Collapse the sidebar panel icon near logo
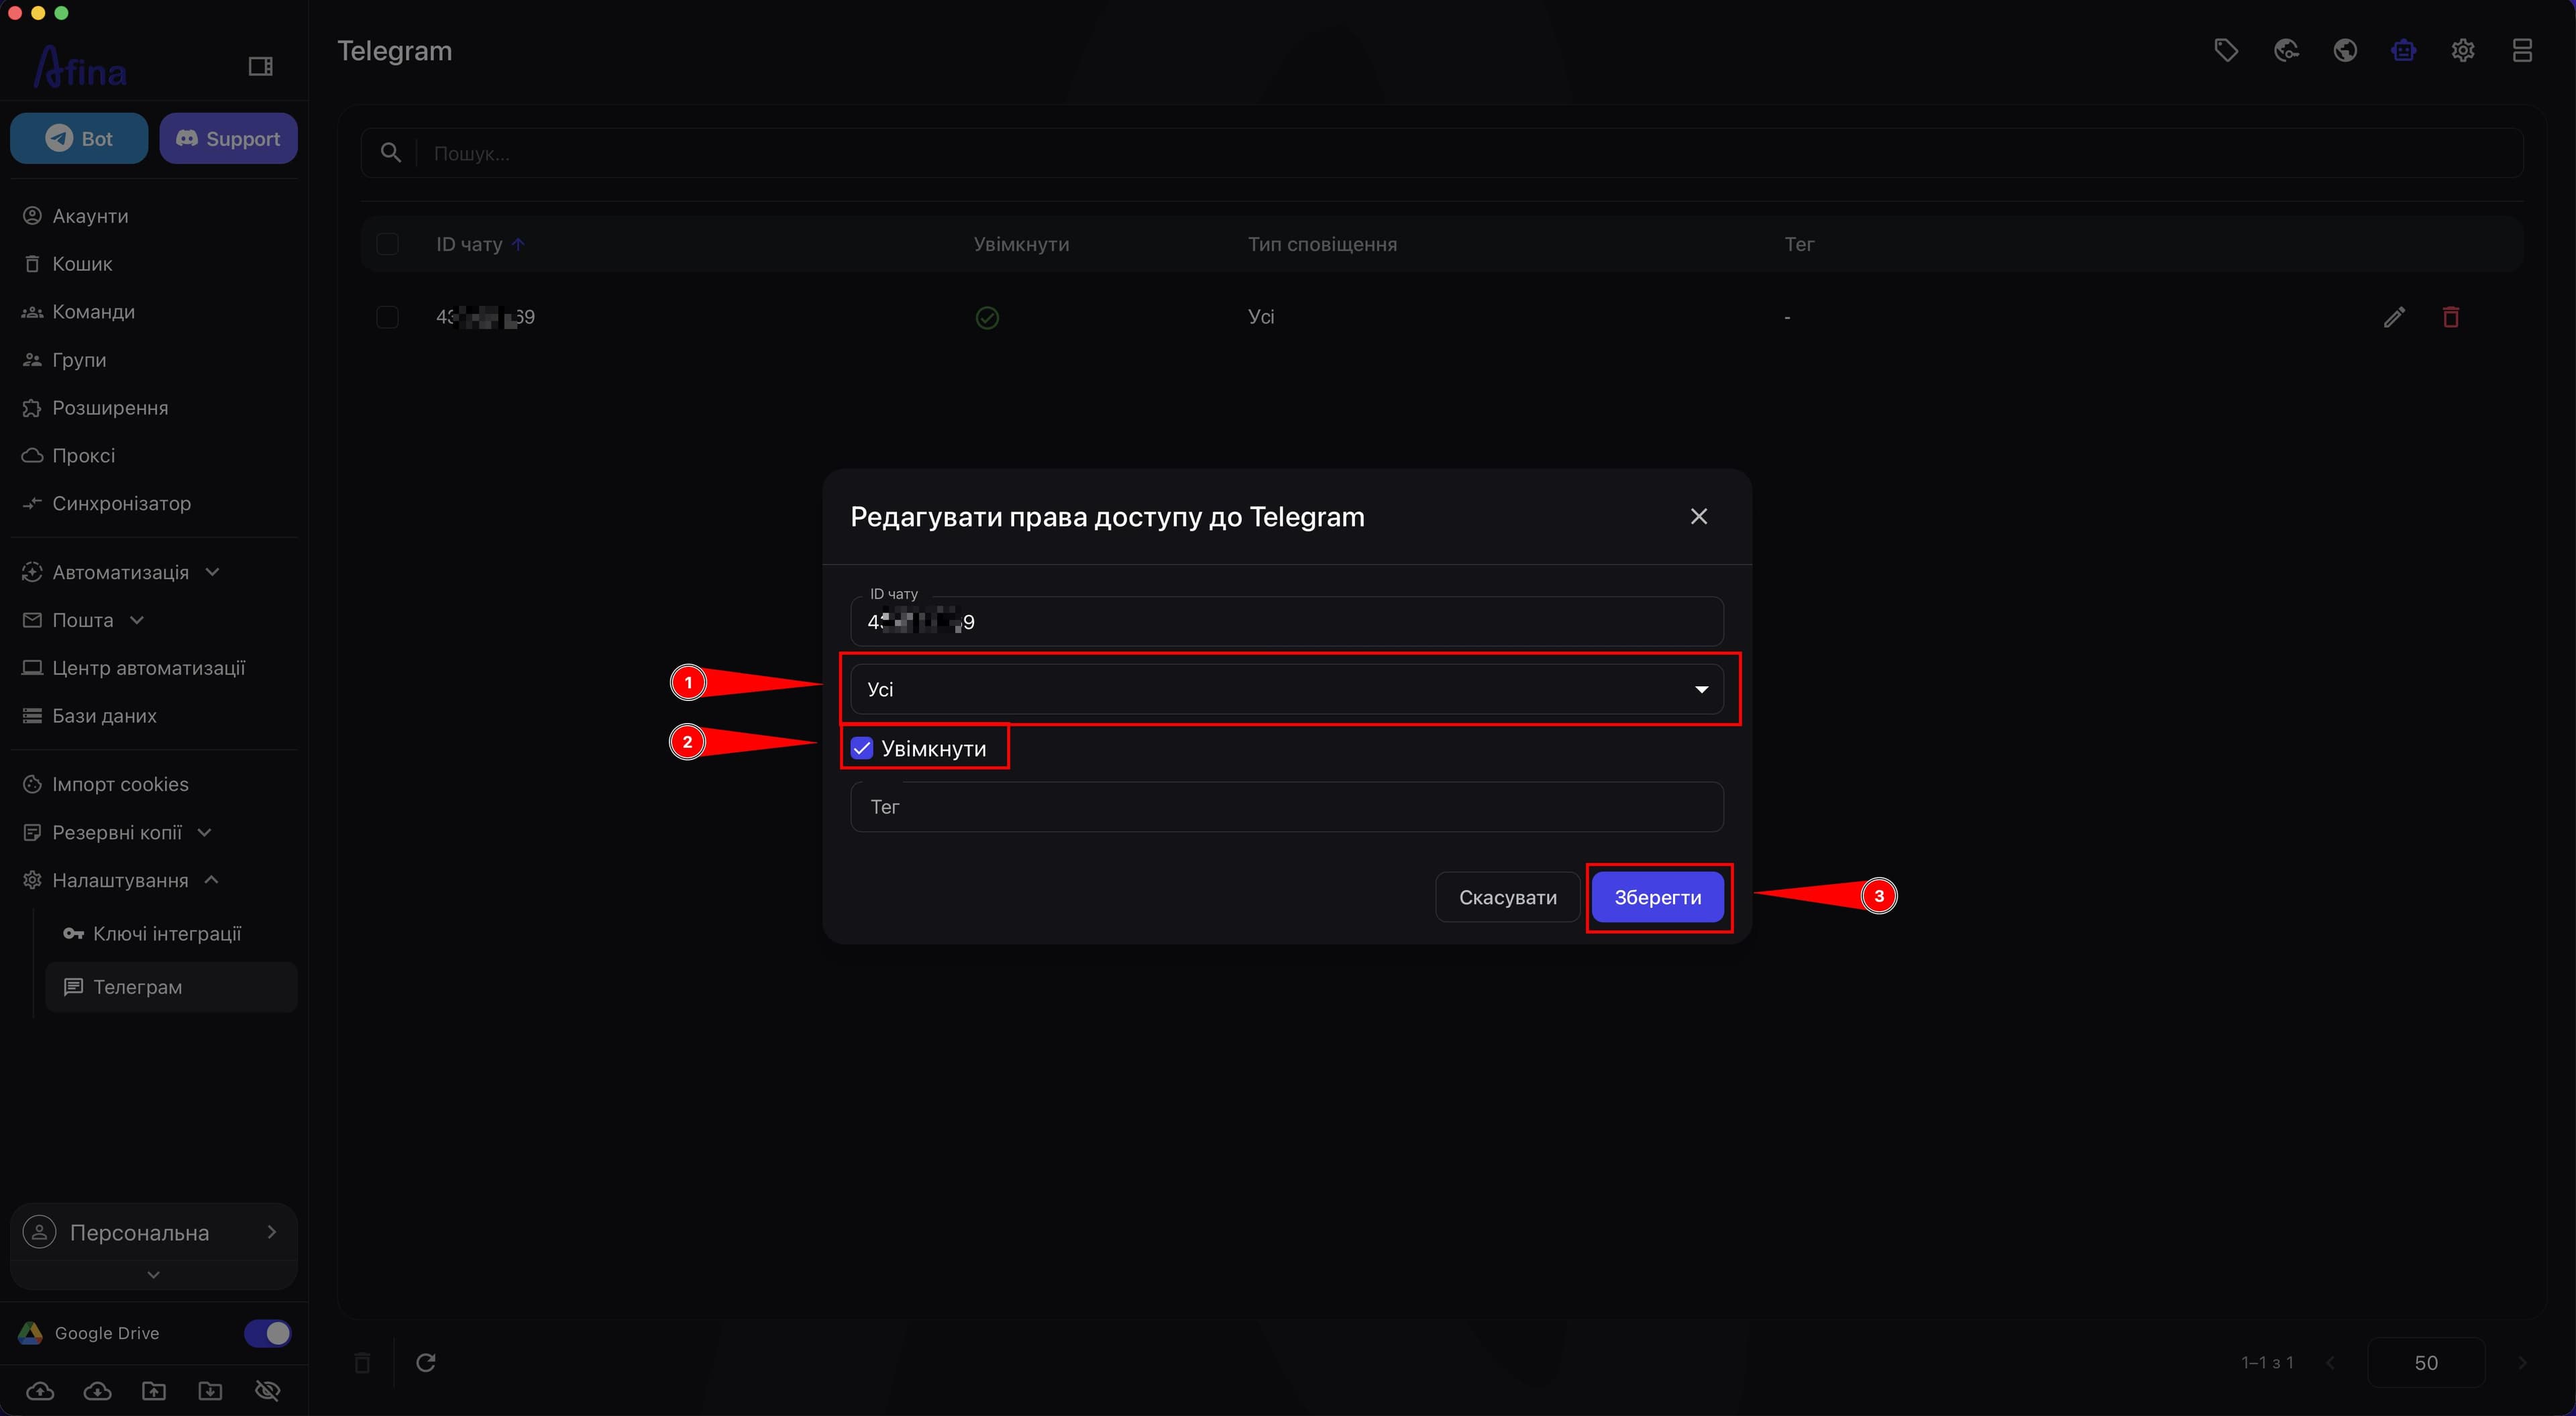This screenshot has height=1416, width=2576. 260,66
